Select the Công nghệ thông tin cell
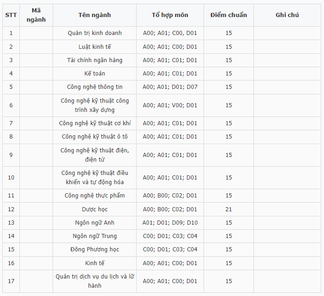This screenshot has height=296, width=324. (95, 87)
